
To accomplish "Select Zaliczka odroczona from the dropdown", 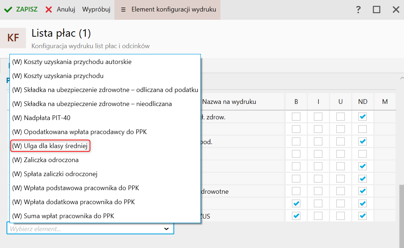I will [x=45, y=160].
